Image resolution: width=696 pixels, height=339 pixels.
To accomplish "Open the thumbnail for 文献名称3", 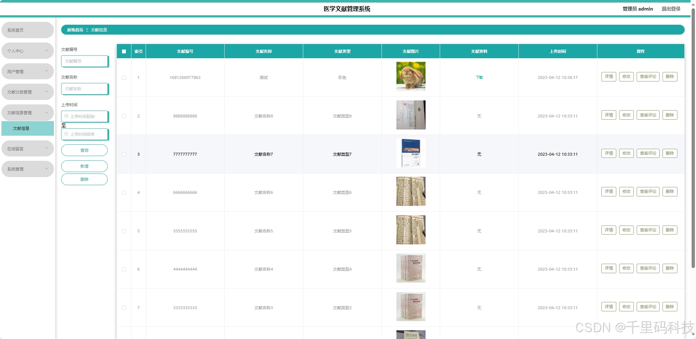I will tap(411, 307).
